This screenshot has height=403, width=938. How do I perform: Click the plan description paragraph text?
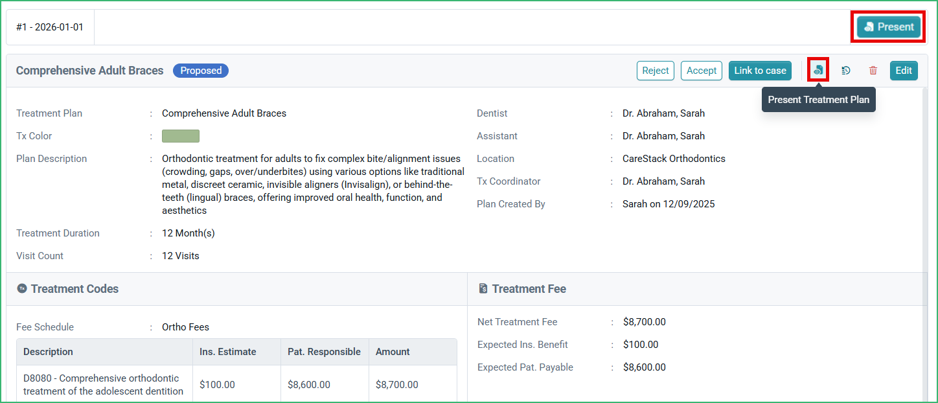click(313, 185)
